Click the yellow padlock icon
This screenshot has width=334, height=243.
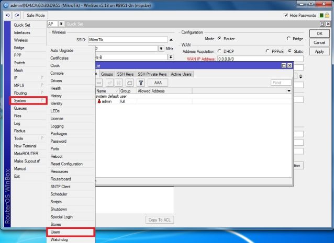[327, 15]
